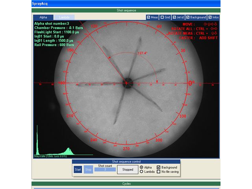The image size is (252, 189).
Task: Click the Shot count field
Action: (x=105, y=170)
